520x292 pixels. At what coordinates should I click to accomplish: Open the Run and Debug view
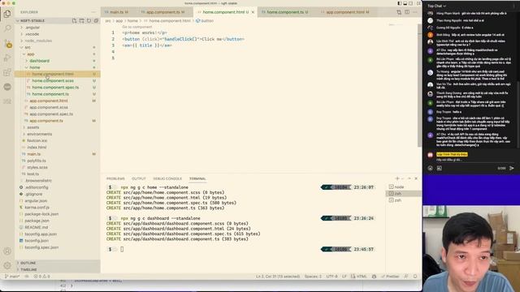click(x=7, y=58)
